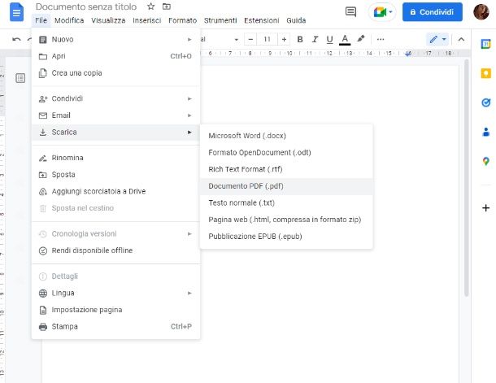Start a Google Meet call
This screenshot has height=383, width=496.
click(x=382, y=12)
